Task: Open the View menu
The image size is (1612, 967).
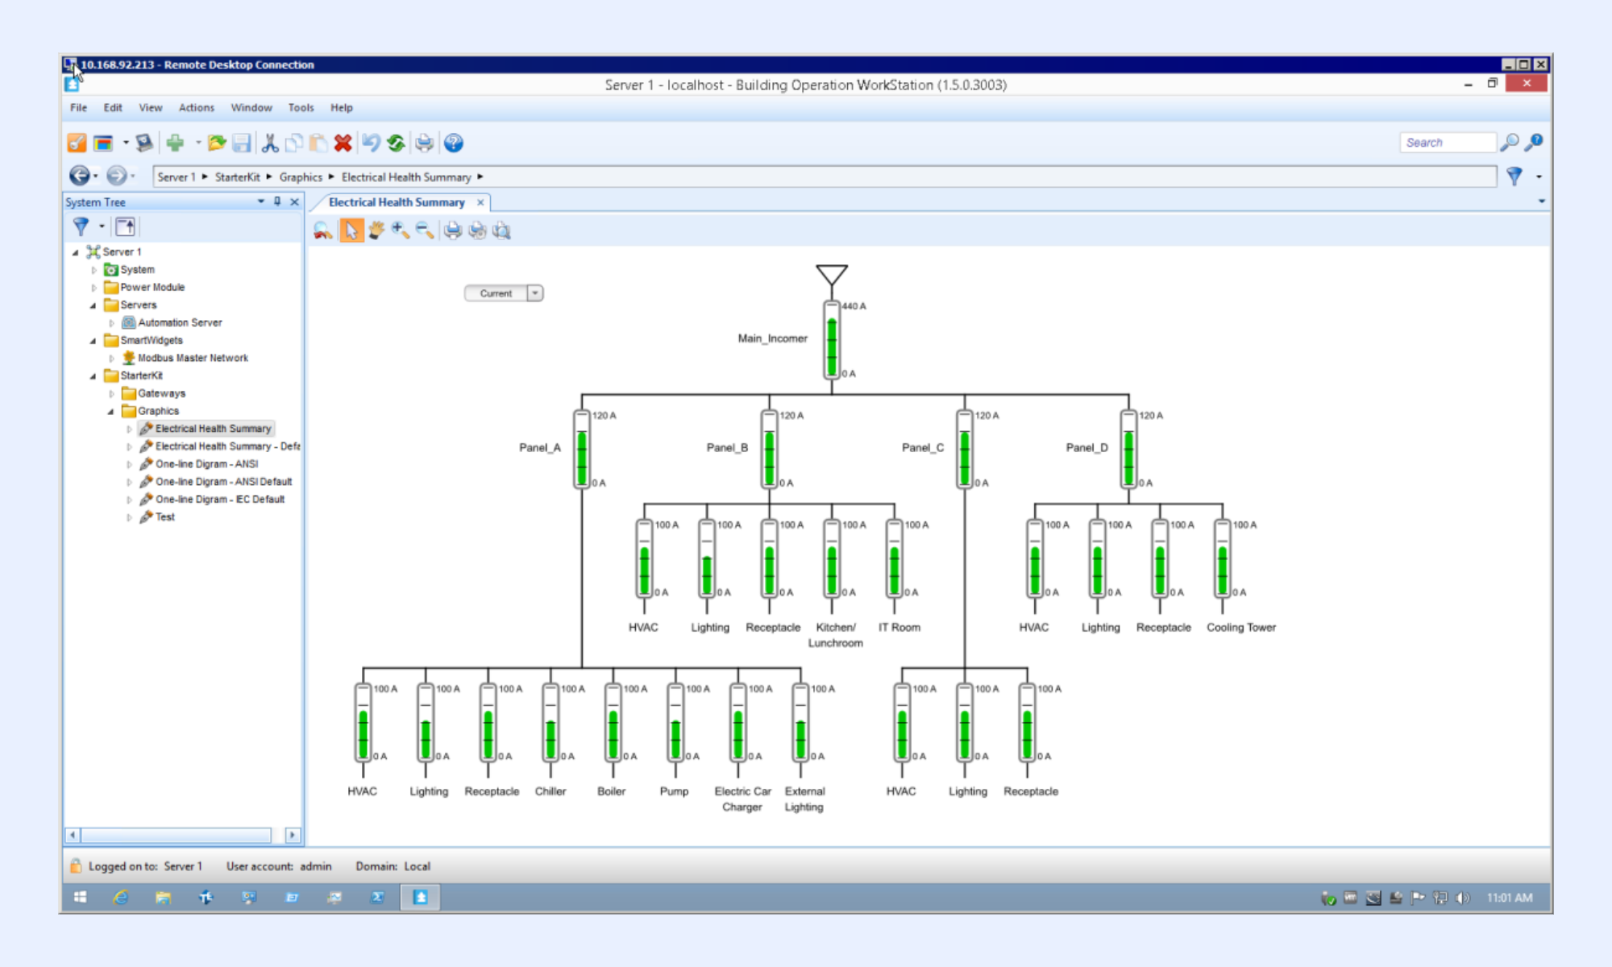Action: coord(151,107)
